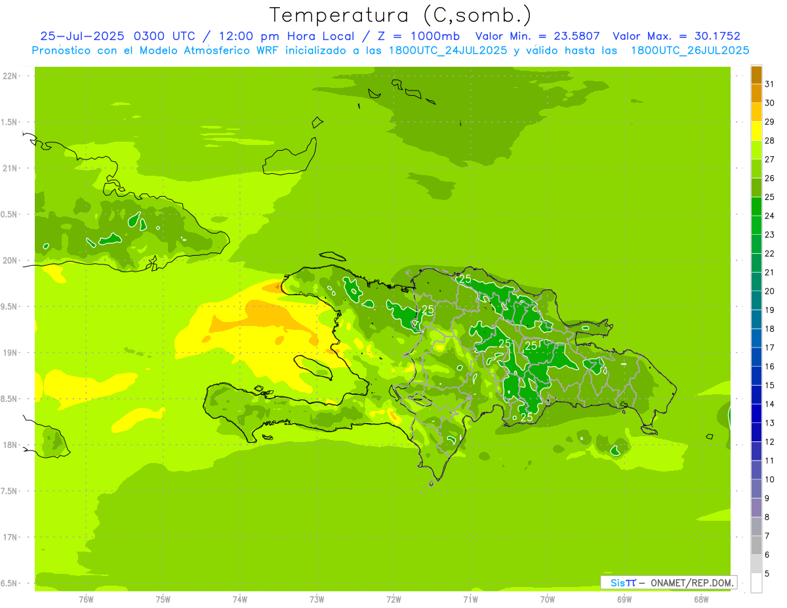Screen dimensions: 787x608
Task: Click the "20N" latitude axis label
Action: point(10,260)
